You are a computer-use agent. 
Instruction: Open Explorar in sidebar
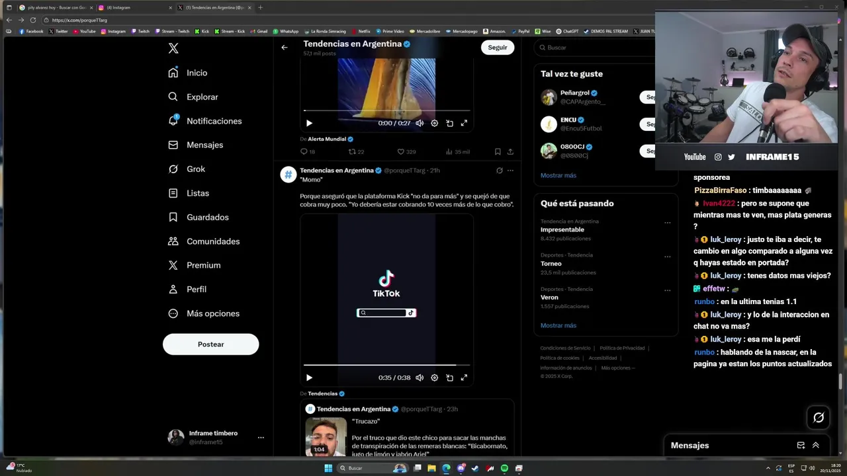(193, 97)
